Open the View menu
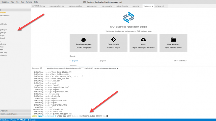The image size is (216, 121). pos(12,2)
